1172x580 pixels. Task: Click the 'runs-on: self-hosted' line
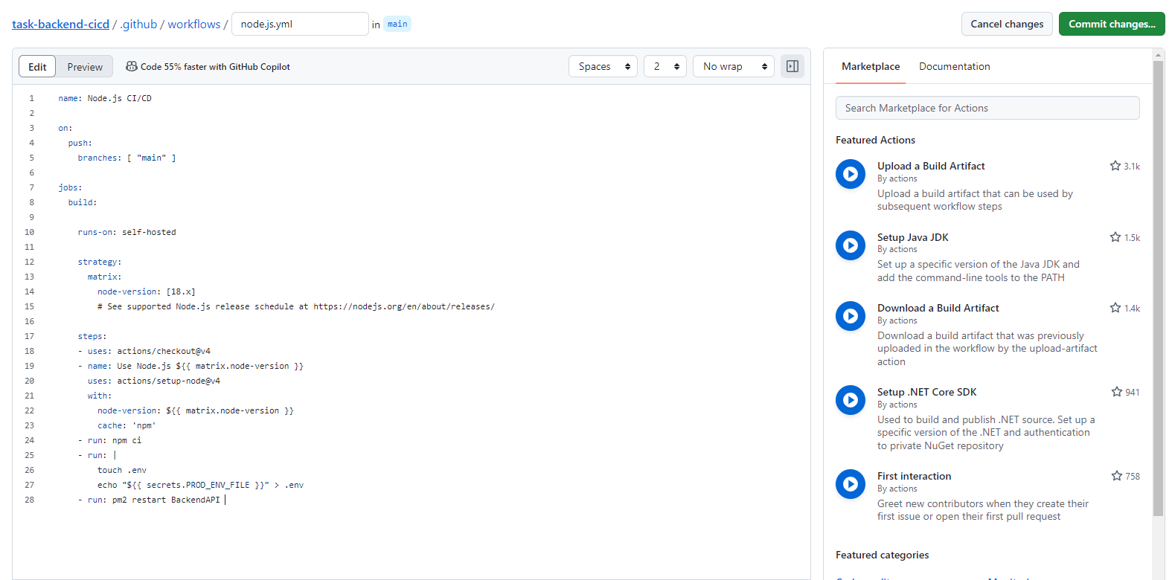(x=127, y=232)
